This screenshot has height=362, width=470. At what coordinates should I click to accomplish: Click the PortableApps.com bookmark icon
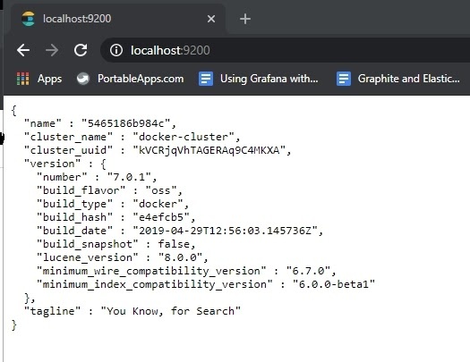click(x=83, y=79)
